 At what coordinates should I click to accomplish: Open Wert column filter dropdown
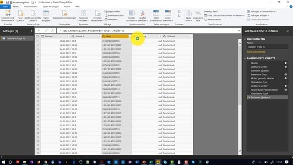pyautogui.click(x=130, y=36)
